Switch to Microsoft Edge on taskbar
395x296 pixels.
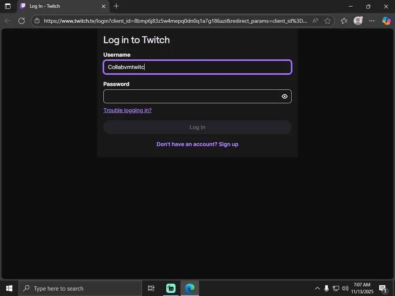click(x=190, y=288)
